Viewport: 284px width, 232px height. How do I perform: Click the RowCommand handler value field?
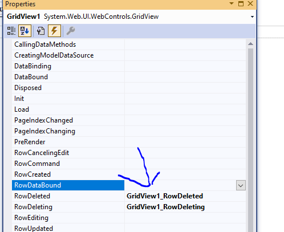coord(185,164)
